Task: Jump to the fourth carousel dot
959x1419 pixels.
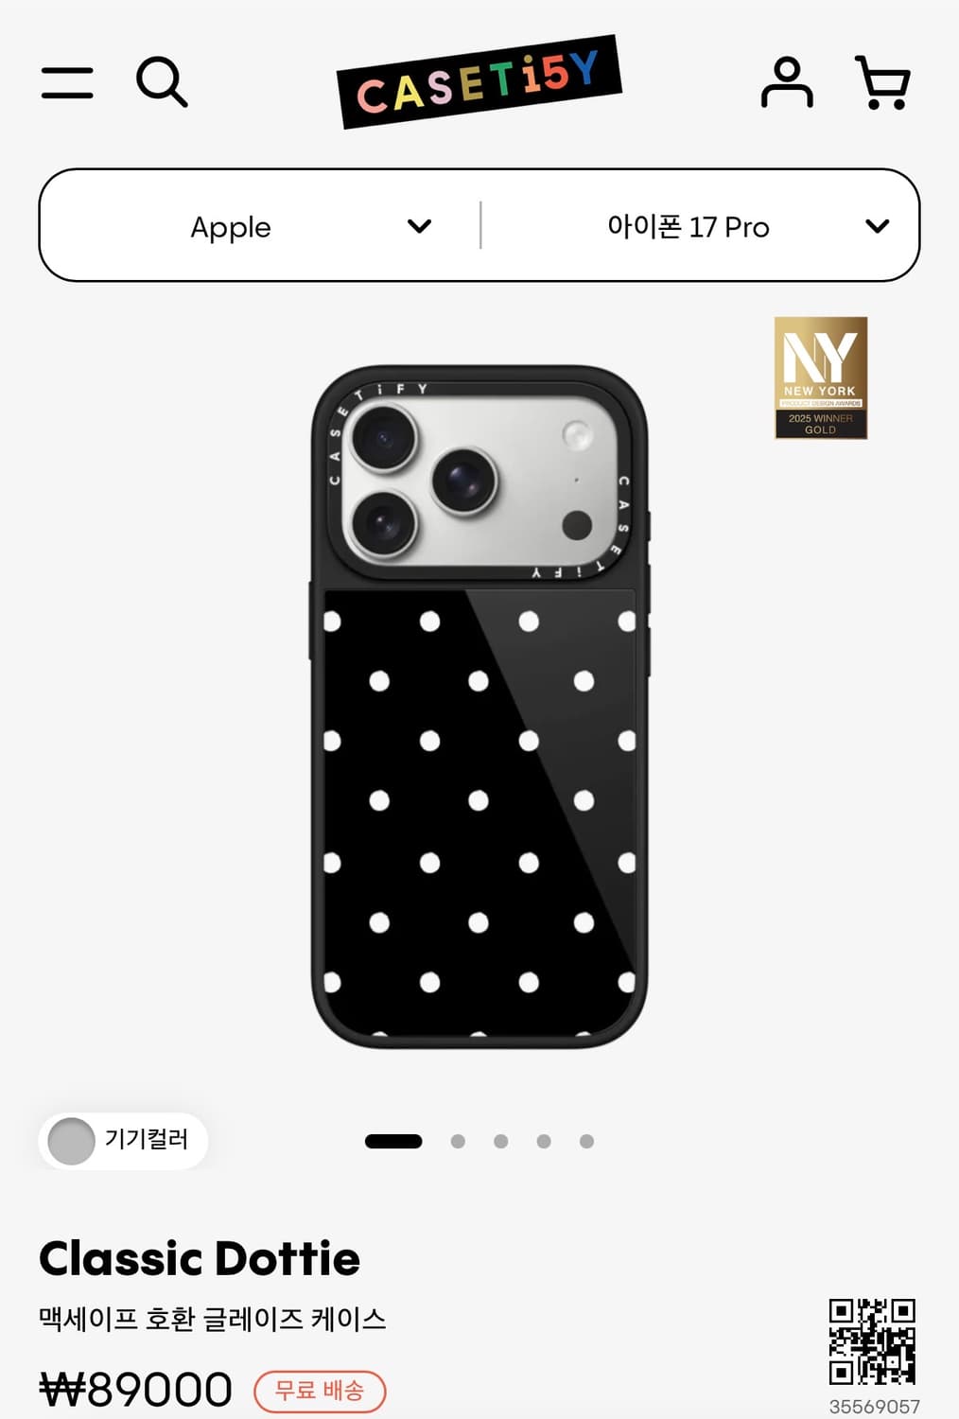Action: pyautogui.click(x=544, y=1141)
